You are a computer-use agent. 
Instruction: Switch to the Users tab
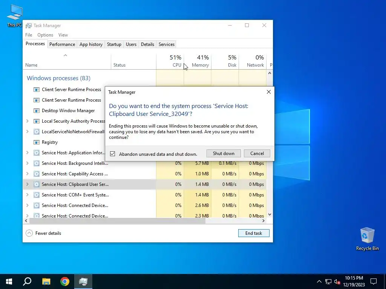[x=131, y=44]
